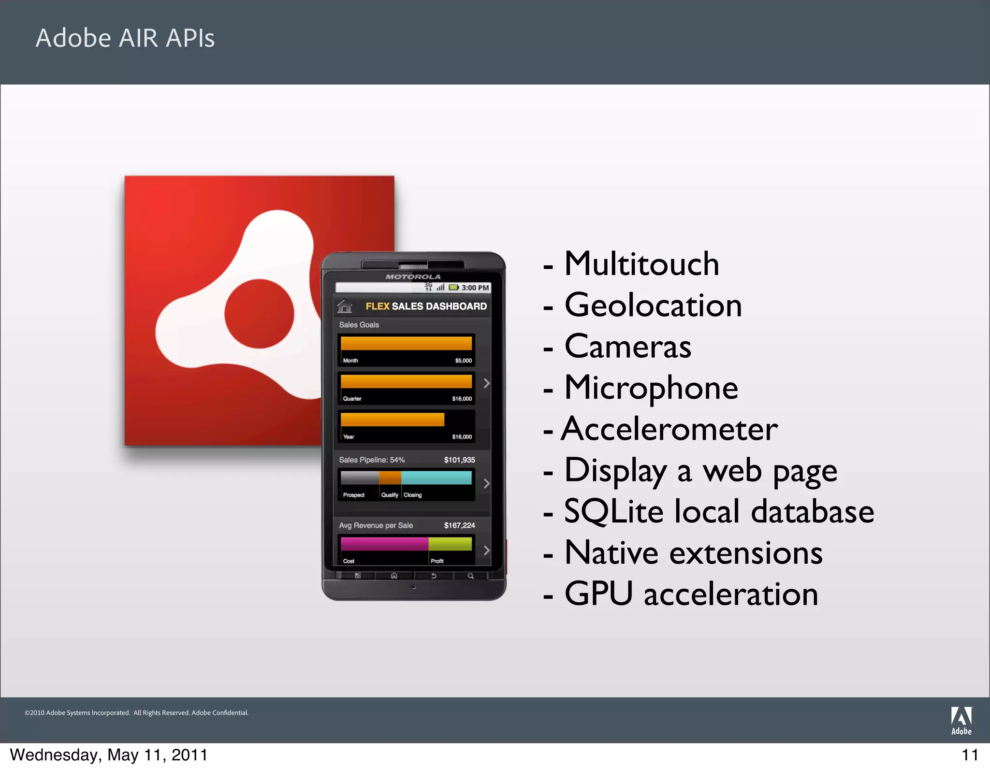The height and width of the screenshot is (770, 990).
Task: Tap the phone's home hardware button
Action: click(x=394, y=576)
